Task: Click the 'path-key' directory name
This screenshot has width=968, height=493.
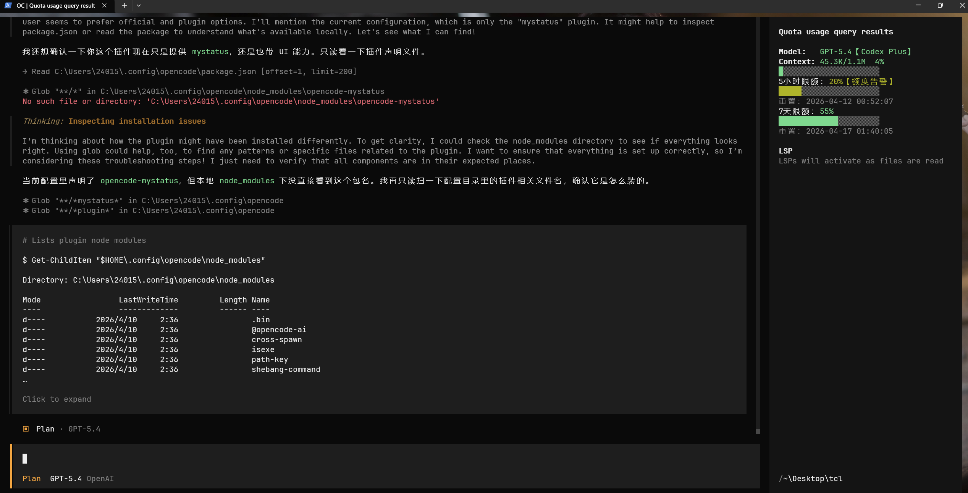Action: 270,359
